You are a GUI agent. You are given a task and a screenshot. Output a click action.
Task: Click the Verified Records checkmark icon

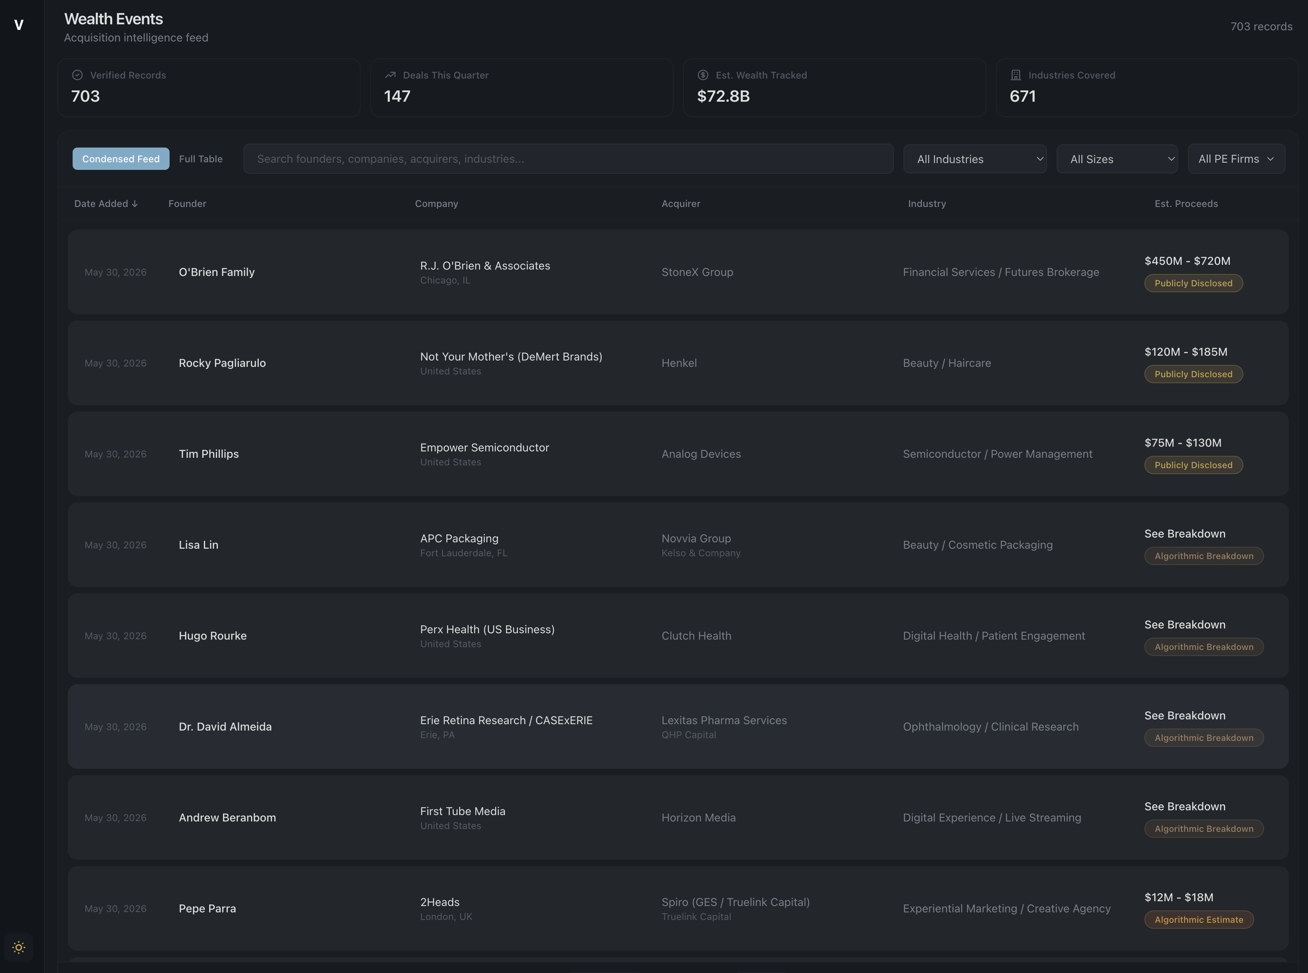coord(77,75)
